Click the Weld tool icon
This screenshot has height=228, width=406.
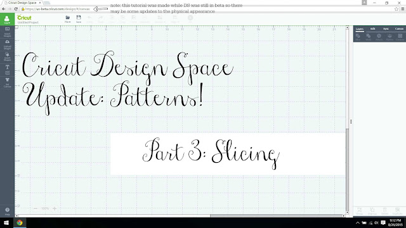[x=369, y=37]
